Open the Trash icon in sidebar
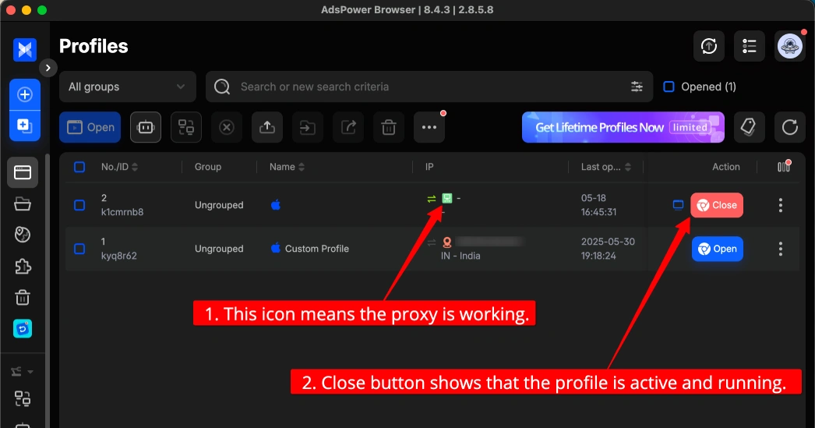 (x=23, y=298)
